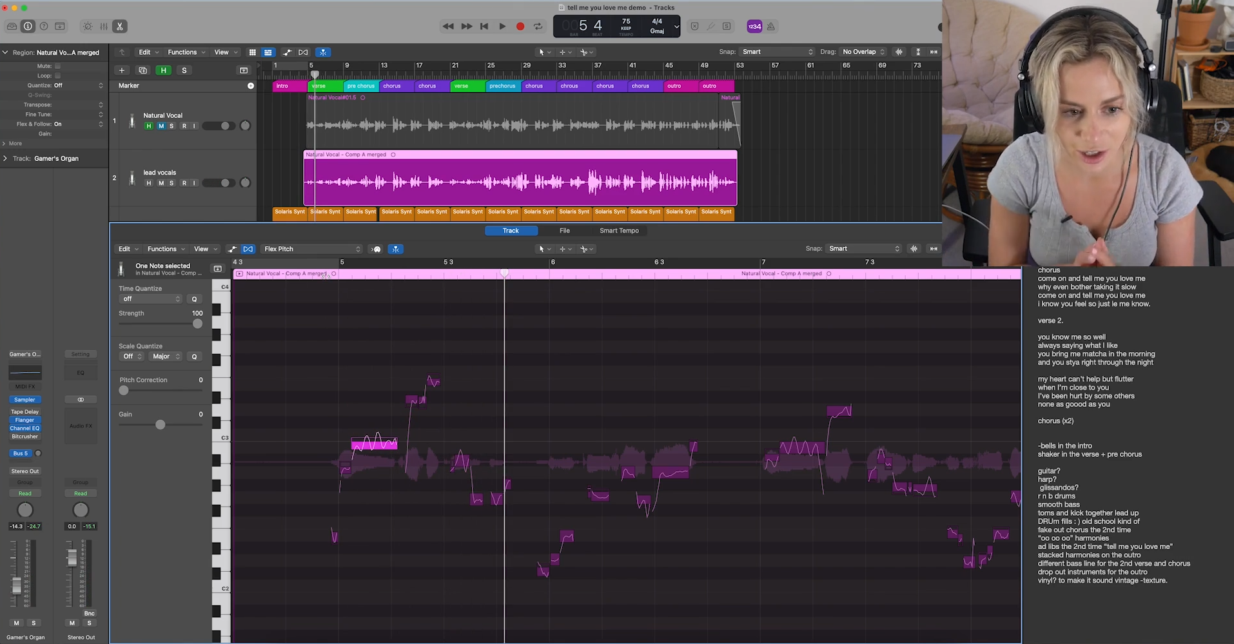Toggle the Inspector info button
The width and height of the screenshot is (1234, 644).
coord(28,26)
